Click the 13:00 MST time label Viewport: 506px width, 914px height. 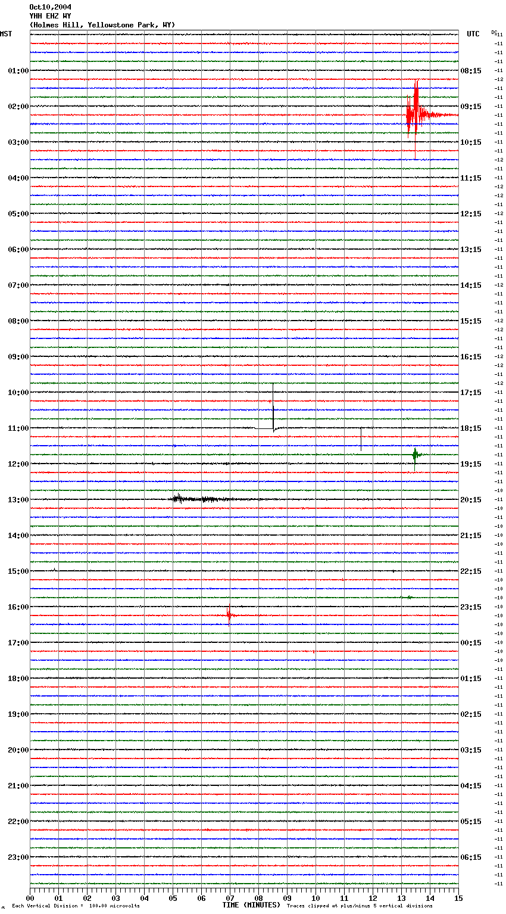(x=18, y=500)
